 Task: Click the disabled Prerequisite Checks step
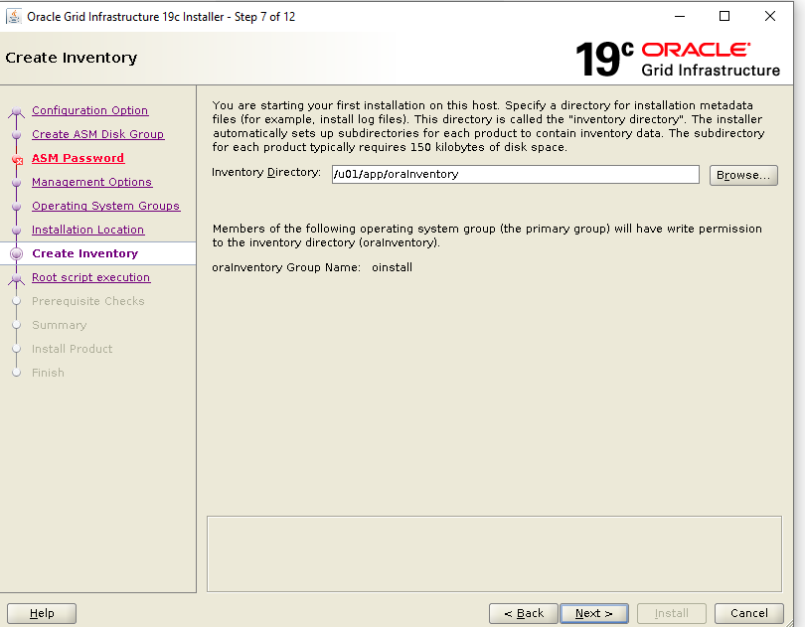(x=88, y=301)
